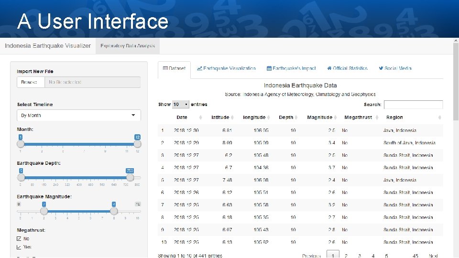Sort table by Magnitude column arrows
Screen dimensions: 459x258
point(335,118)
